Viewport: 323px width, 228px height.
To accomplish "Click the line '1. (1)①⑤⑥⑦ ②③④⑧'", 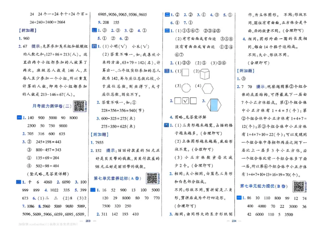I will [195, 31].
